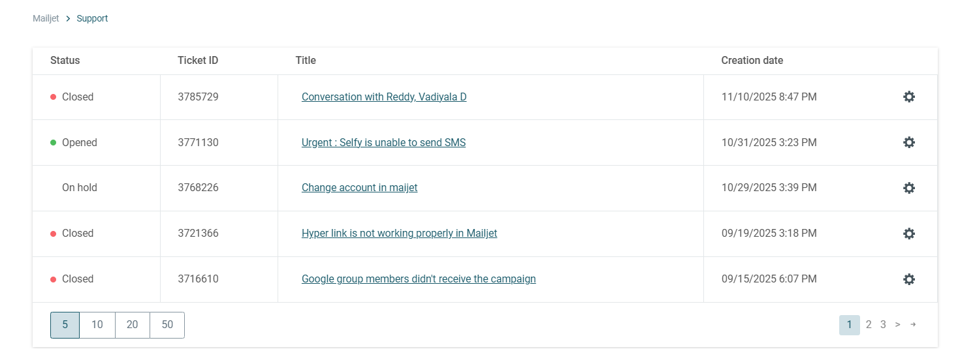Open gear menu for ticket 3768226
Screen dimensions: 960x349
point(908,188)
